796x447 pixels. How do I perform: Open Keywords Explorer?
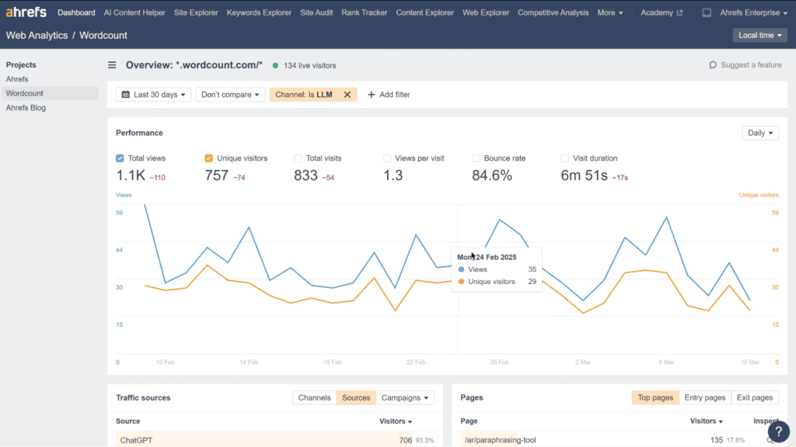tap(259, 12)
